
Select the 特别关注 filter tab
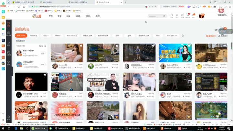pyautogui.click(x=34, y=36)
